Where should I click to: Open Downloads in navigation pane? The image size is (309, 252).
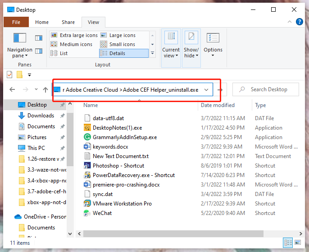coord(41,116)
